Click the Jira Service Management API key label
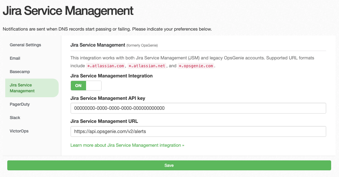This screenshot has height=177, width=339. [108, 98]
